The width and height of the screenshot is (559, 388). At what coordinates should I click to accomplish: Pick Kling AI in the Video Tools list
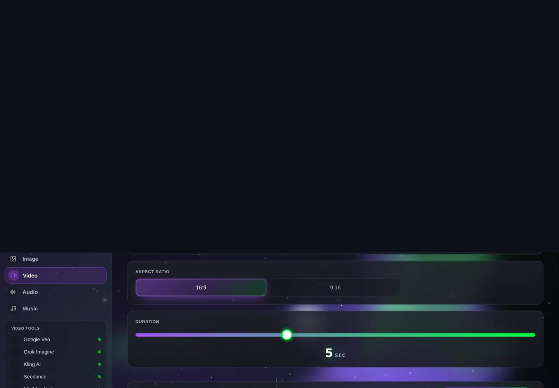(56, 364)
